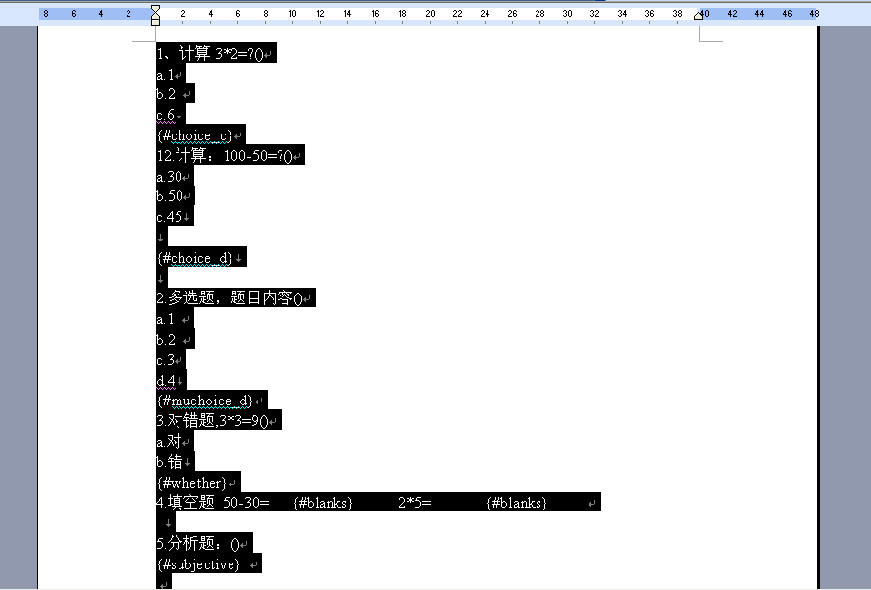
Task: Select the {#choice_c} answer tag
Action: click(196, 134)
